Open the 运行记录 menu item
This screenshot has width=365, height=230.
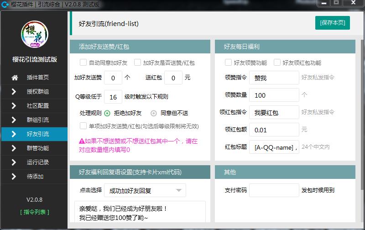(35, 162)
